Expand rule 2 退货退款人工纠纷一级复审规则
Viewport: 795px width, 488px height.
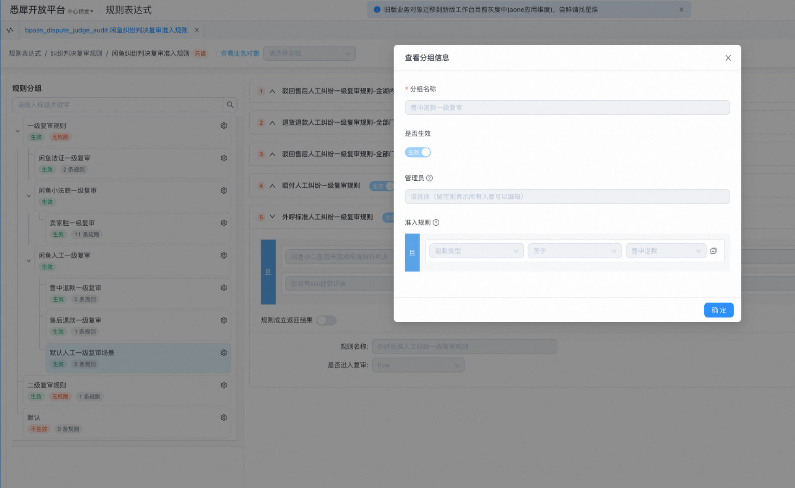point(272,123)
